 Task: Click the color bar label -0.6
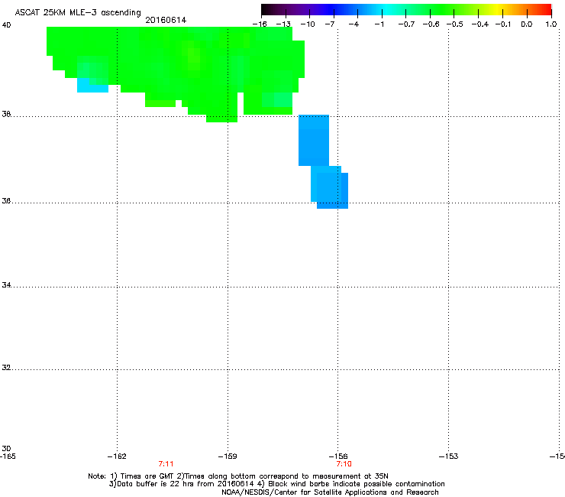(x=431, y=24)
